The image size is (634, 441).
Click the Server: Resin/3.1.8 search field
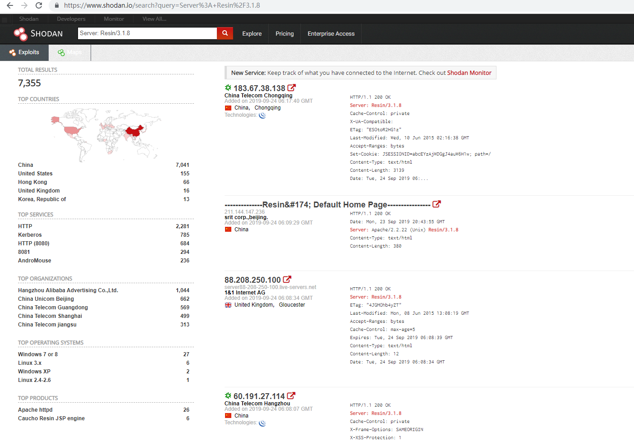click(147, 33)
